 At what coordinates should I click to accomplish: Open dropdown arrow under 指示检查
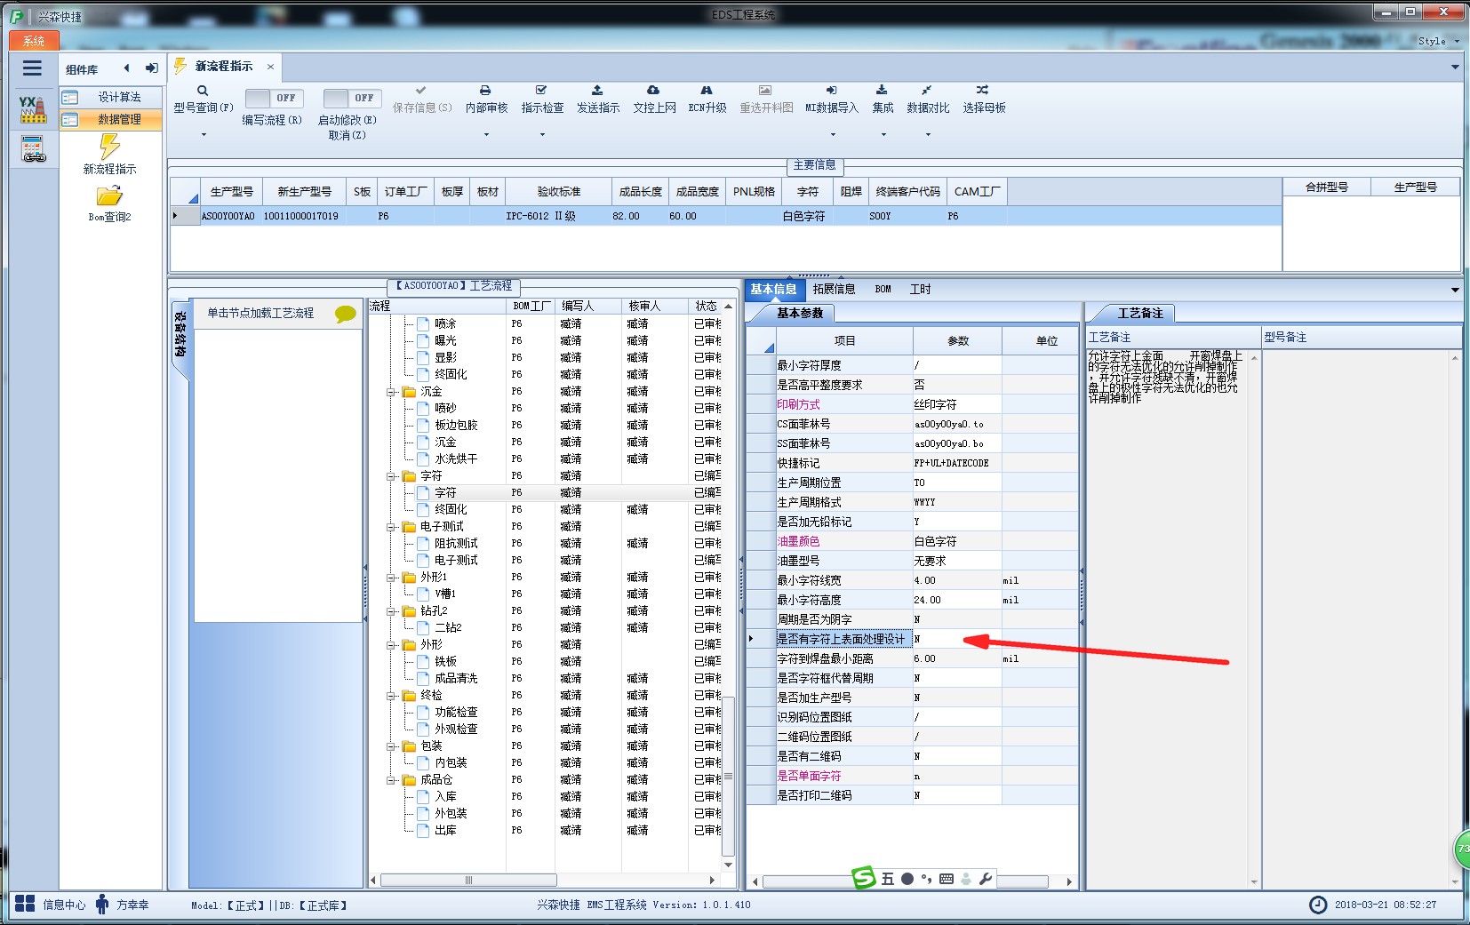click(542, 135)
